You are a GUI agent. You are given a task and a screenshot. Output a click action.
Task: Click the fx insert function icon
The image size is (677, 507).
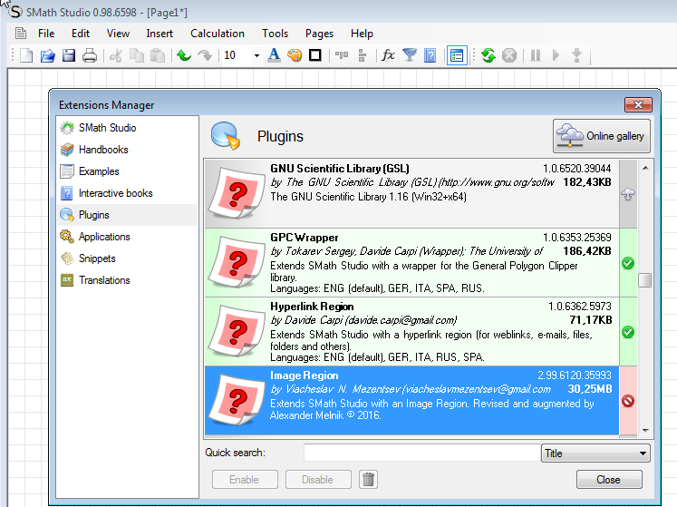pyautogui.click(x=388, y=56)
